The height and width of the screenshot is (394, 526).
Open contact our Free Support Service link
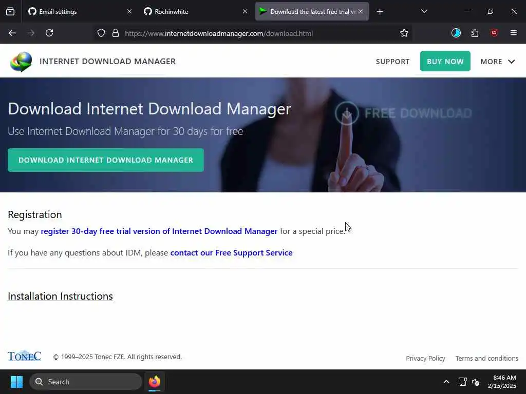[231, 252]
